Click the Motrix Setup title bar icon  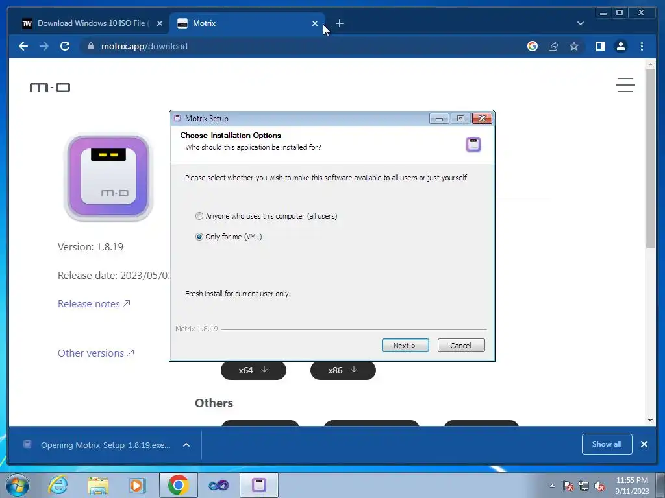[x=177, y=118]
